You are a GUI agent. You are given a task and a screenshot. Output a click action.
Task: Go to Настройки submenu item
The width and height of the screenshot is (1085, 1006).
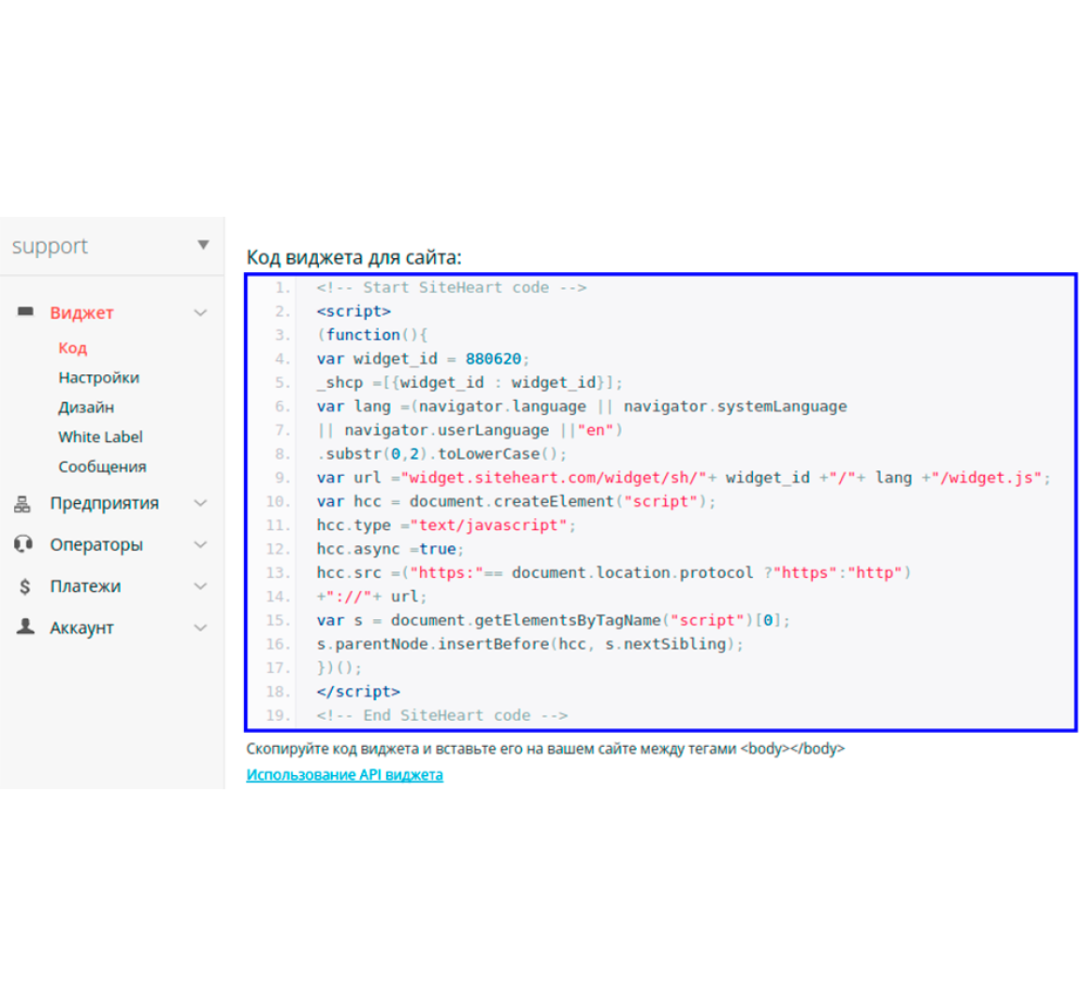click(99, 377)
